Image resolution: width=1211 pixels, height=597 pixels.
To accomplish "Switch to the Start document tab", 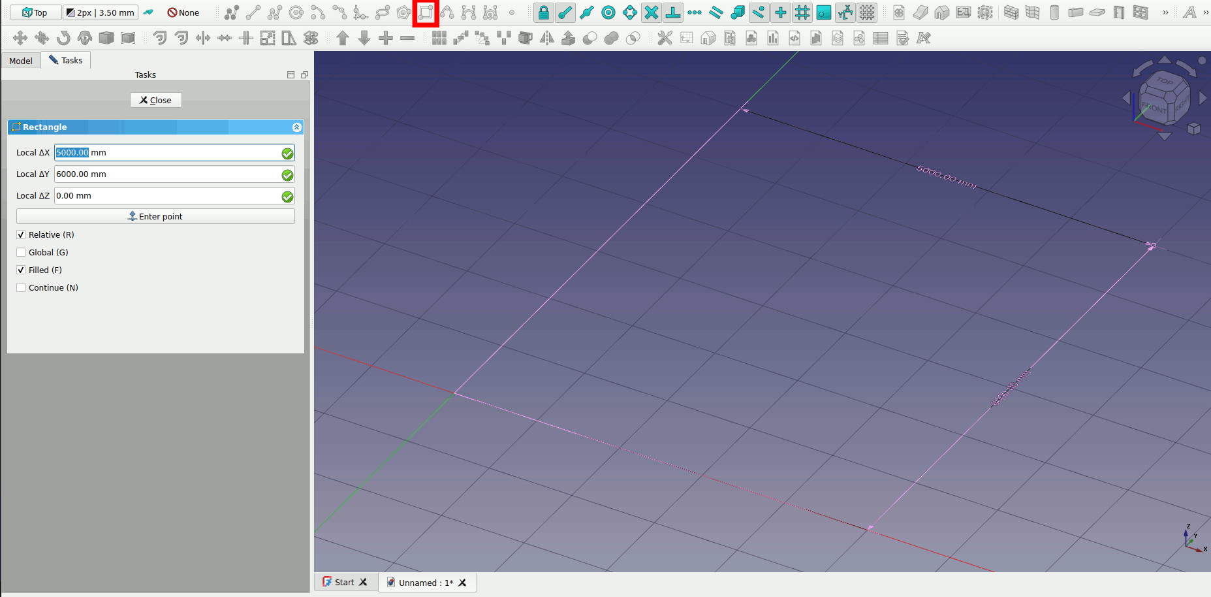I will click(x=344, y=582).
